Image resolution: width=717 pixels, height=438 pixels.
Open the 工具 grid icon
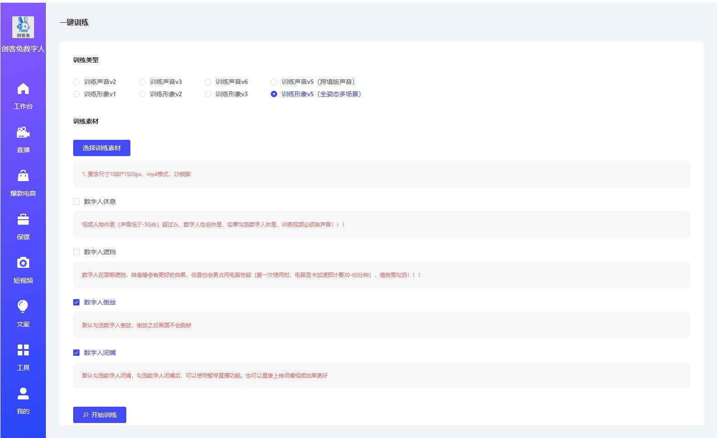click(x=23, y=350)
